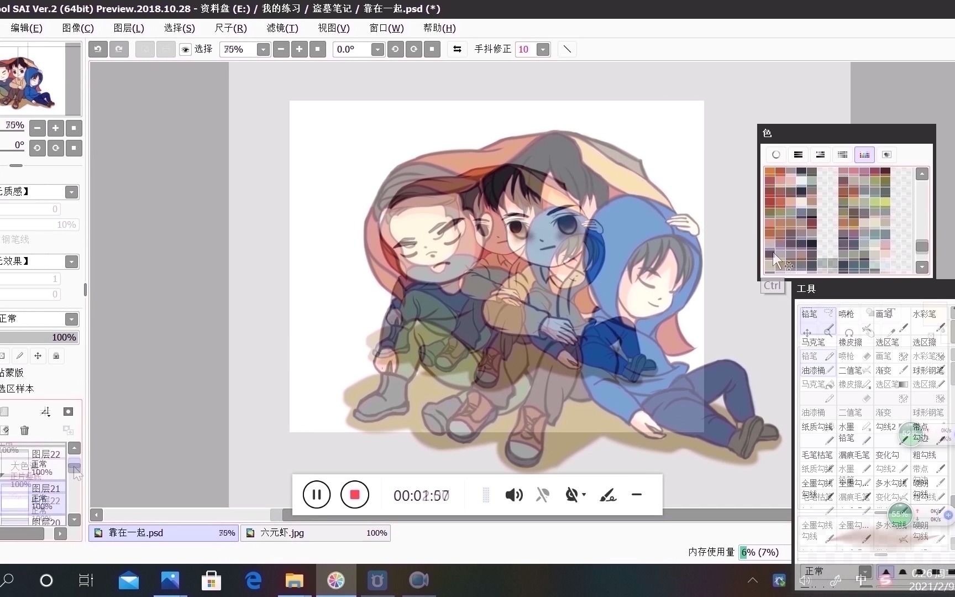955x597 pixels.
Task: Show the color wheel in the color panel
Action: pyautogui.click(x=776, y=155)
